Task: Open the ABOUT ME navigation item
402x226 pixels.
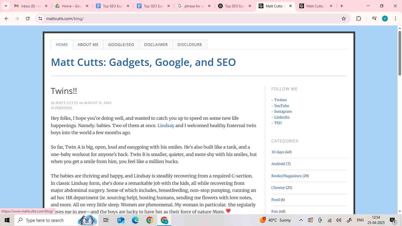Action: [88, 44]
